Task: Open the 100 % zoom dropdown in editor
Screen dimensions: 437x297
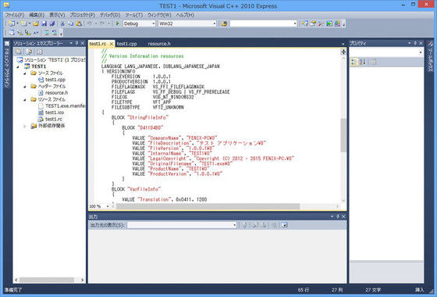Action: click(x=108, y=206)
